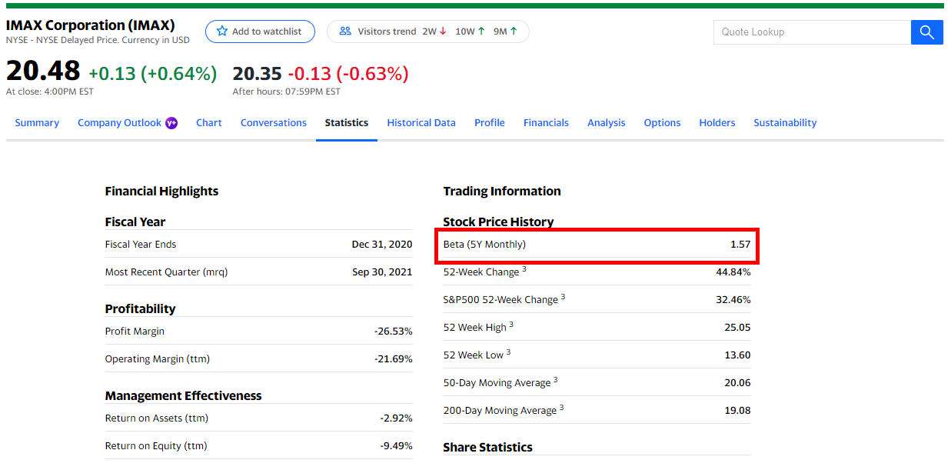This screenshot has width=951, height=470.
Task: Click the blue search magnifier button
Action: (926, 32)
